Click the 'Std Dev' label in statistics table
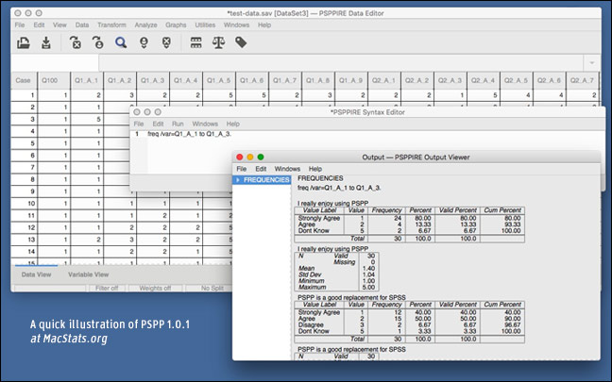The height and width of the screenshot is (382, 612). click(310, 274)
